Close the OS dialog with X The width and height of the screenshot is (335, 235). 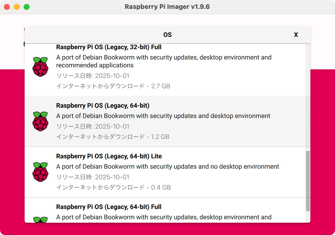pos(296,35)
